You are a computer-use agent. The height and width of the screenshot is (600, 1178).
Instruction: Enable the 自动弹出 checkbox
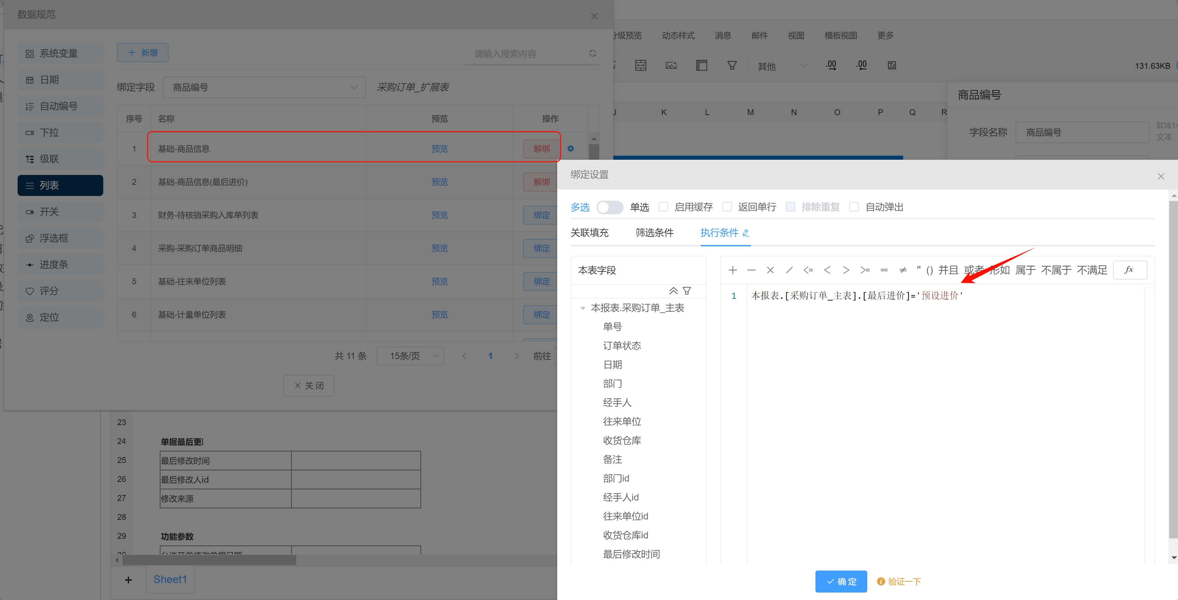[854, 207]
